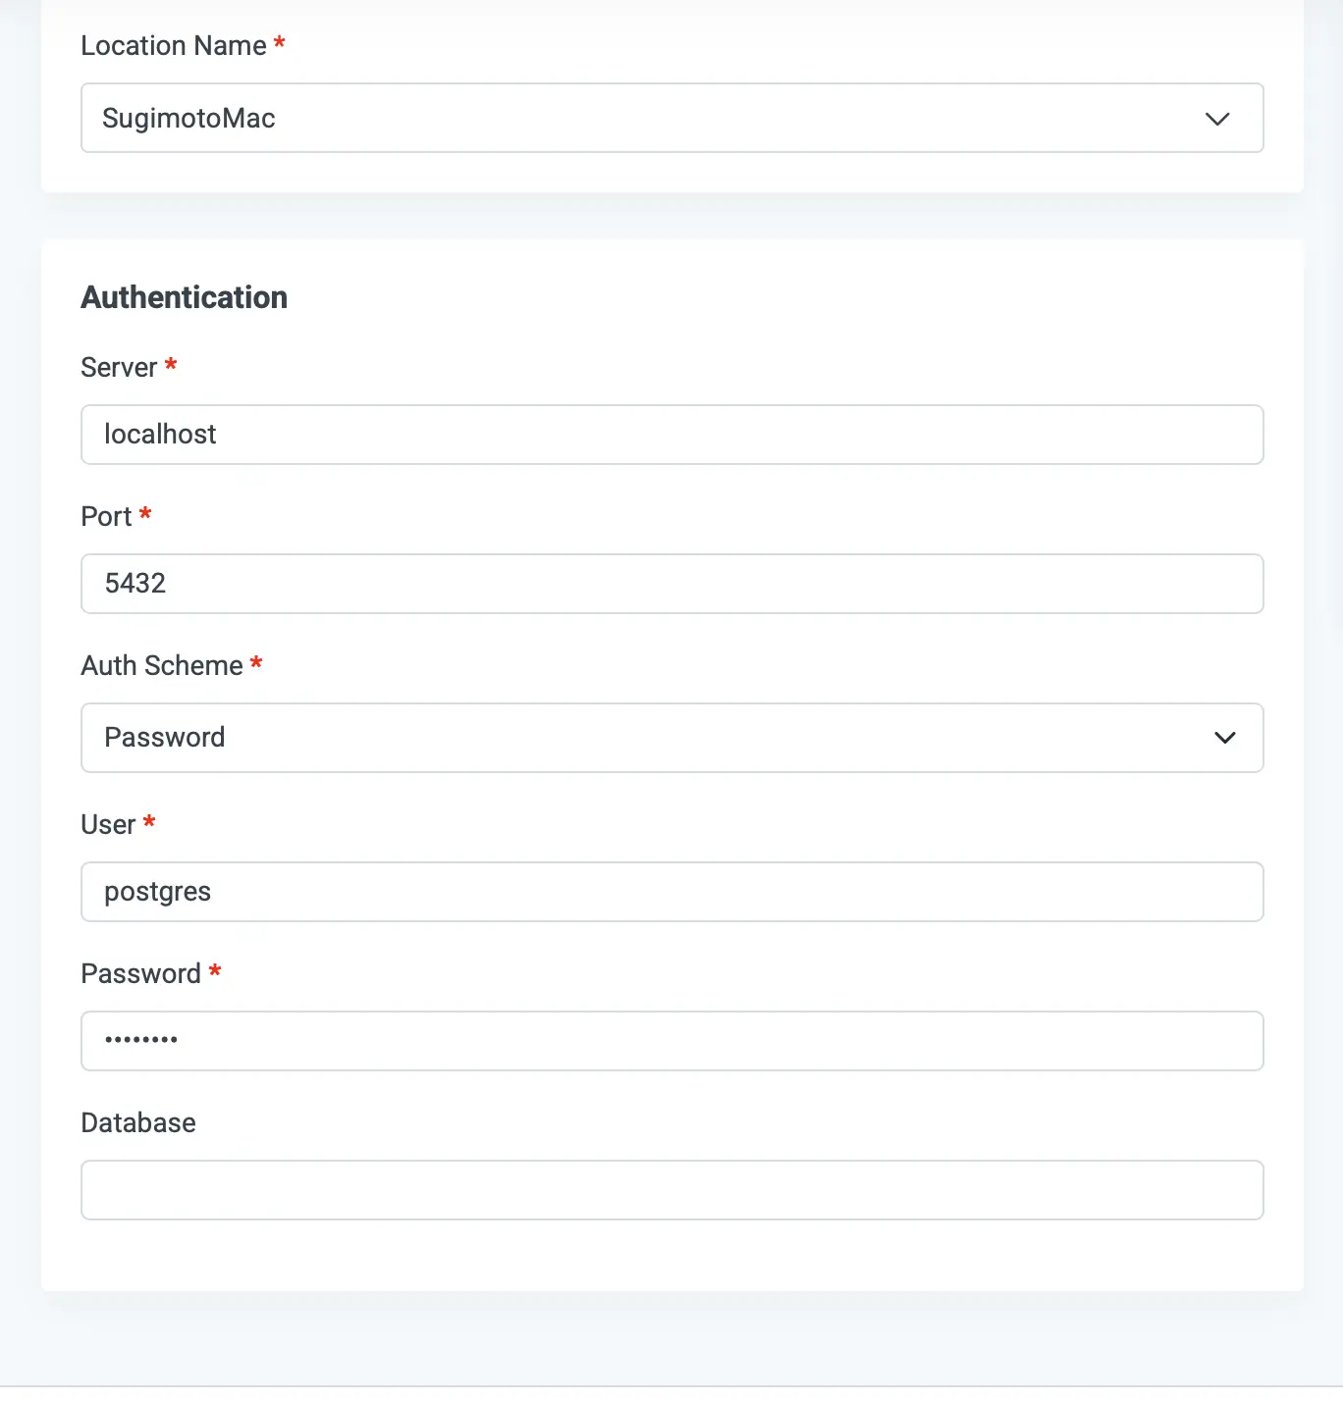Click the User field label
The height and width of the screenshot is (1401, 1343).
coord(108,825)
